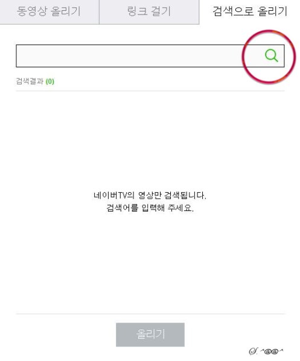Choose the link attach tab

point(149,11)
